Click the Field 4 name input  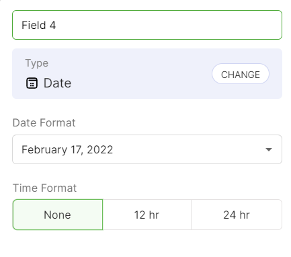147,25
